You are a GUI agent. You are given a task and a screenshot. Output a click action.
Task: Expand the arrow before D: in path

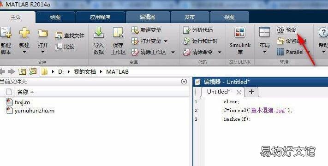53,72
